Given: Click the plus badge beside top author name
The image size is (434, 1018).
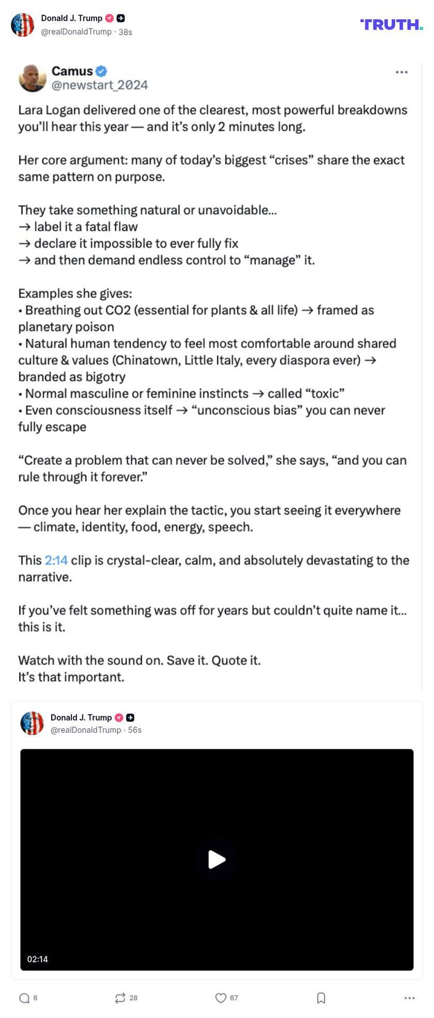Looking at the screenshot, I should [121, 18].
